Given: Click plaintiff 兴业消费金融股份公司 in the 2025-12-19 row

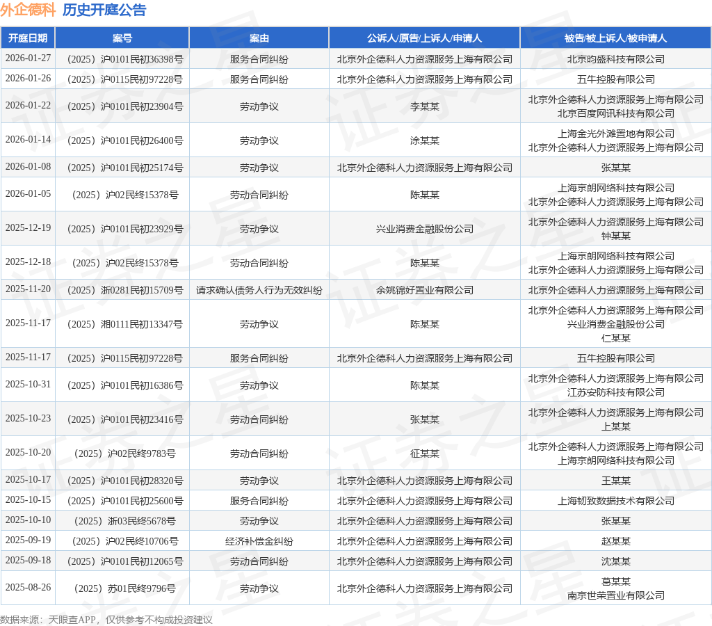Looking at the screenshot, I should (x=425, y=229).
